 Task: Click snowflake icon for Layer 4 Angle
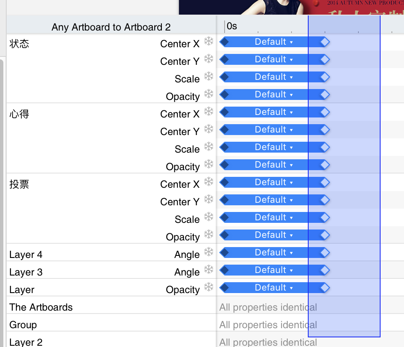(209, 252)
